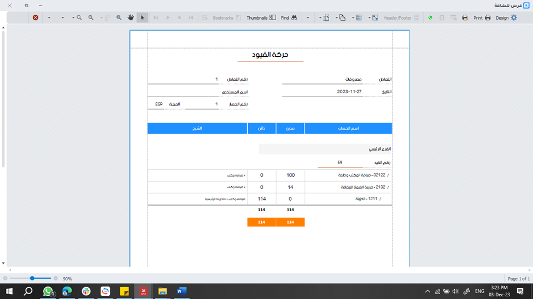This screenshot has width=533, height=299.
Task: Click zoom in plus beside slider
Action: coord(56,278)
